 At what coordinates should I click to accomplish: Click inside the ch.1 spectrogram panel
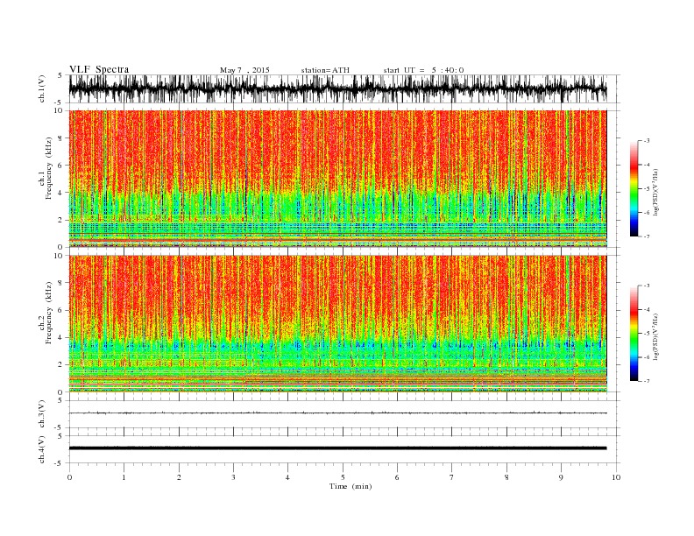tap(337, 179)
